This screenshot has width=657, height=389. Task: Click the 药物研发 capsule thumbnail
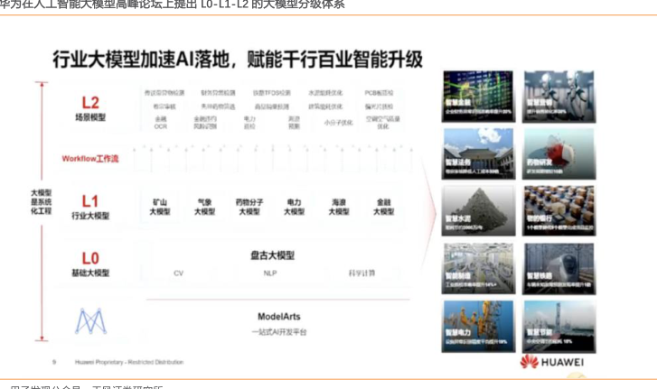559,154
